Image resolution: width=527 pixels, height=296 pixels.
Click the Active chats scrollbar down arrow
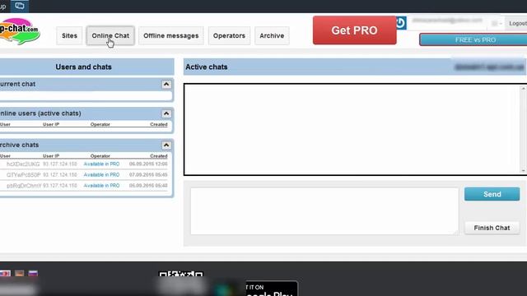524,171
